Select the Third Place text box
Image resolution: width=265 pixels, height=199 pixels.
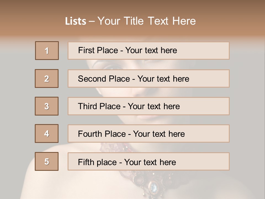point(149,106)
